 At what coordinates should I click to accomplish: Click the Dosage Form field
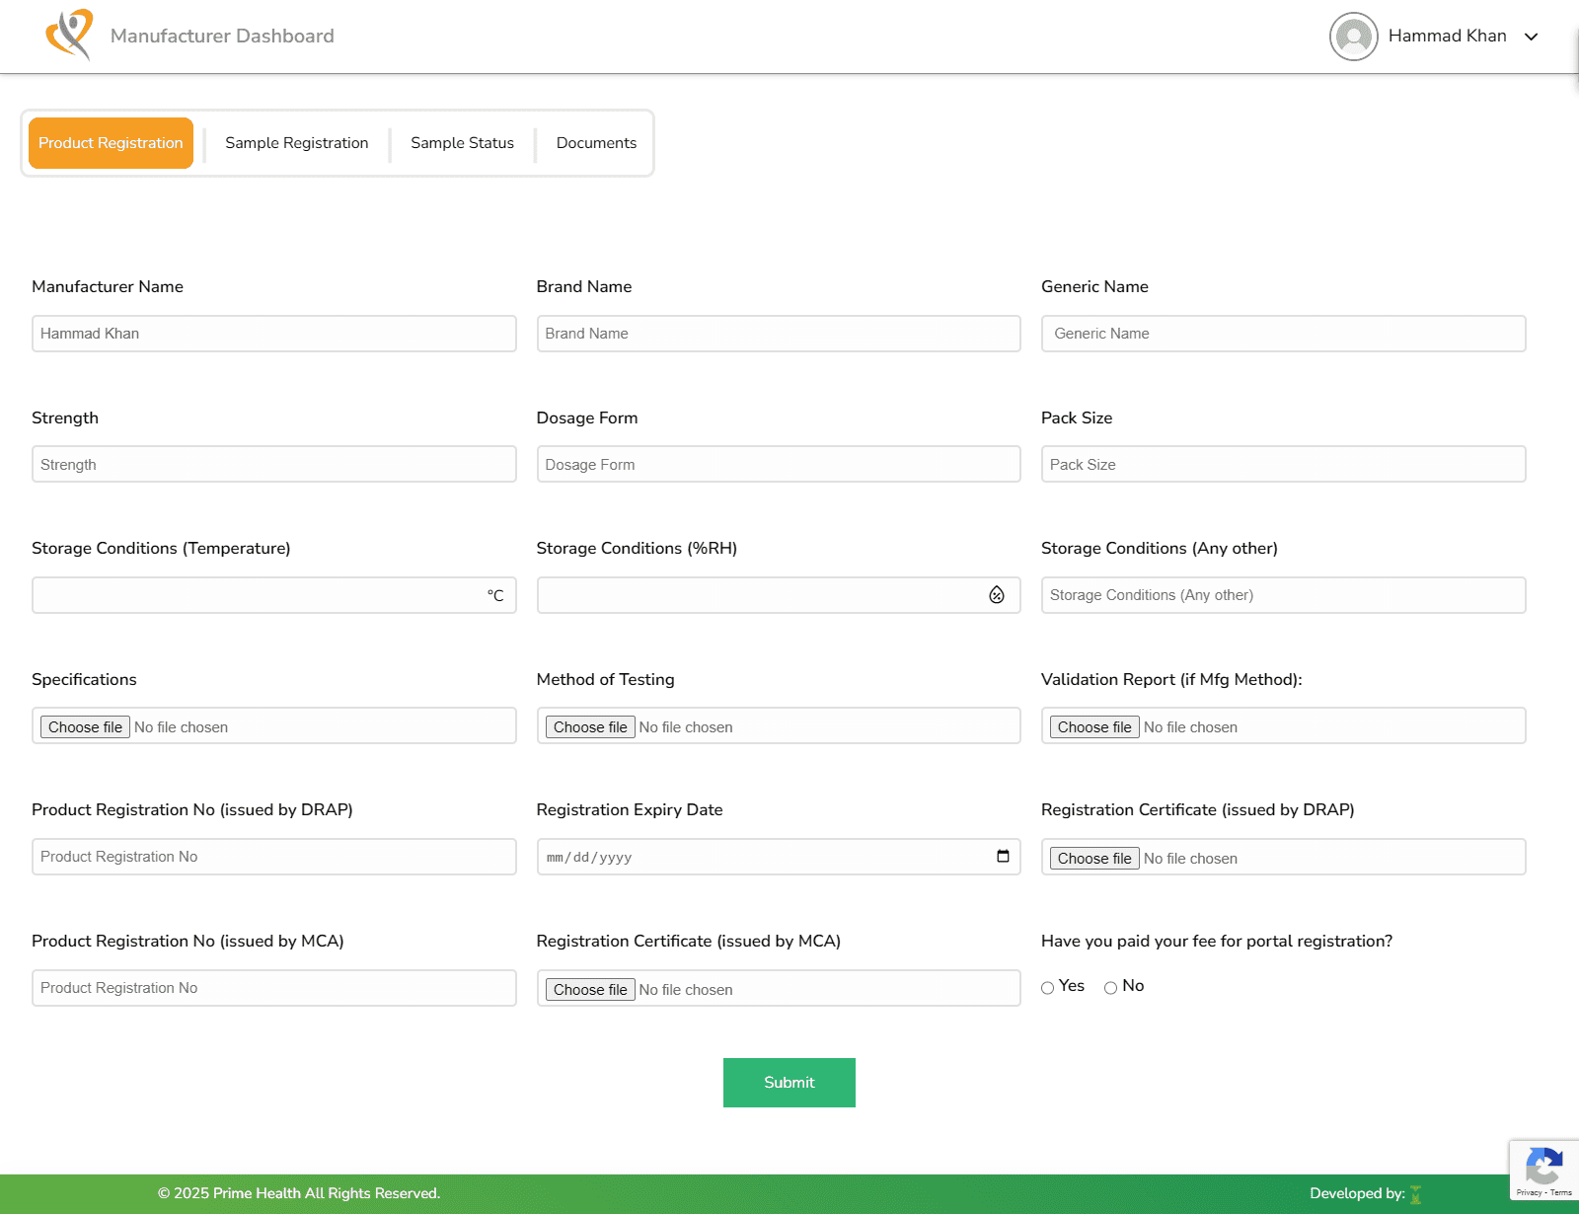779,464
